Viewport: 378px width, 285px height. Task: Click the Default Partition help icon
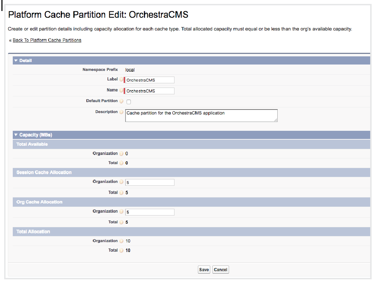[121, 101]
